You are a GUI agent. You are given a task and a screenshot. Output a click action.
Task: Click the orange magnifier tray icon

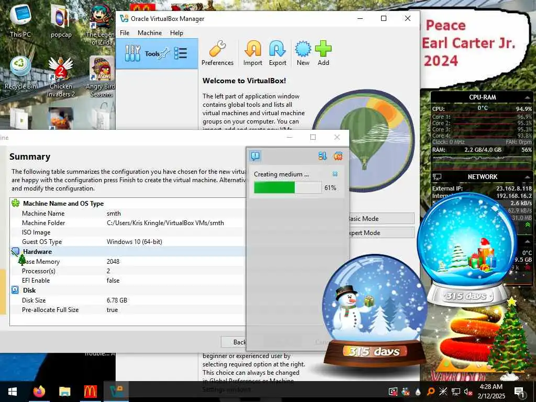(x=431, y=392)
